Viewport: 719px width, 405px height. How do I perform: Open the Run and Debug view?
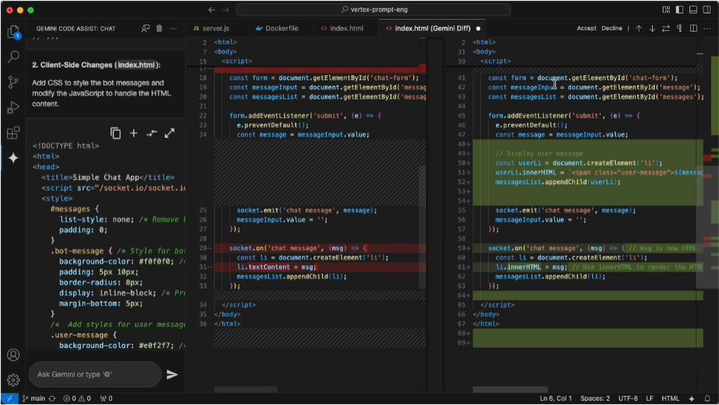coord(13,108)
